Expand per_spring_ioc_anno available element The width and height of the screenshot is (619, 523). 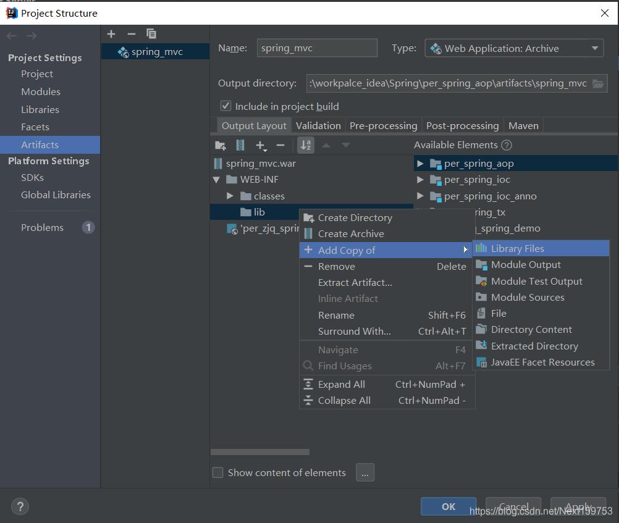click(420, 196)
